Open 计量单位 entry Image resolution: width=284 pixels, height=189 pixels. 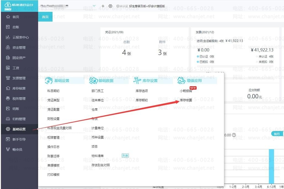coord(98,128)
